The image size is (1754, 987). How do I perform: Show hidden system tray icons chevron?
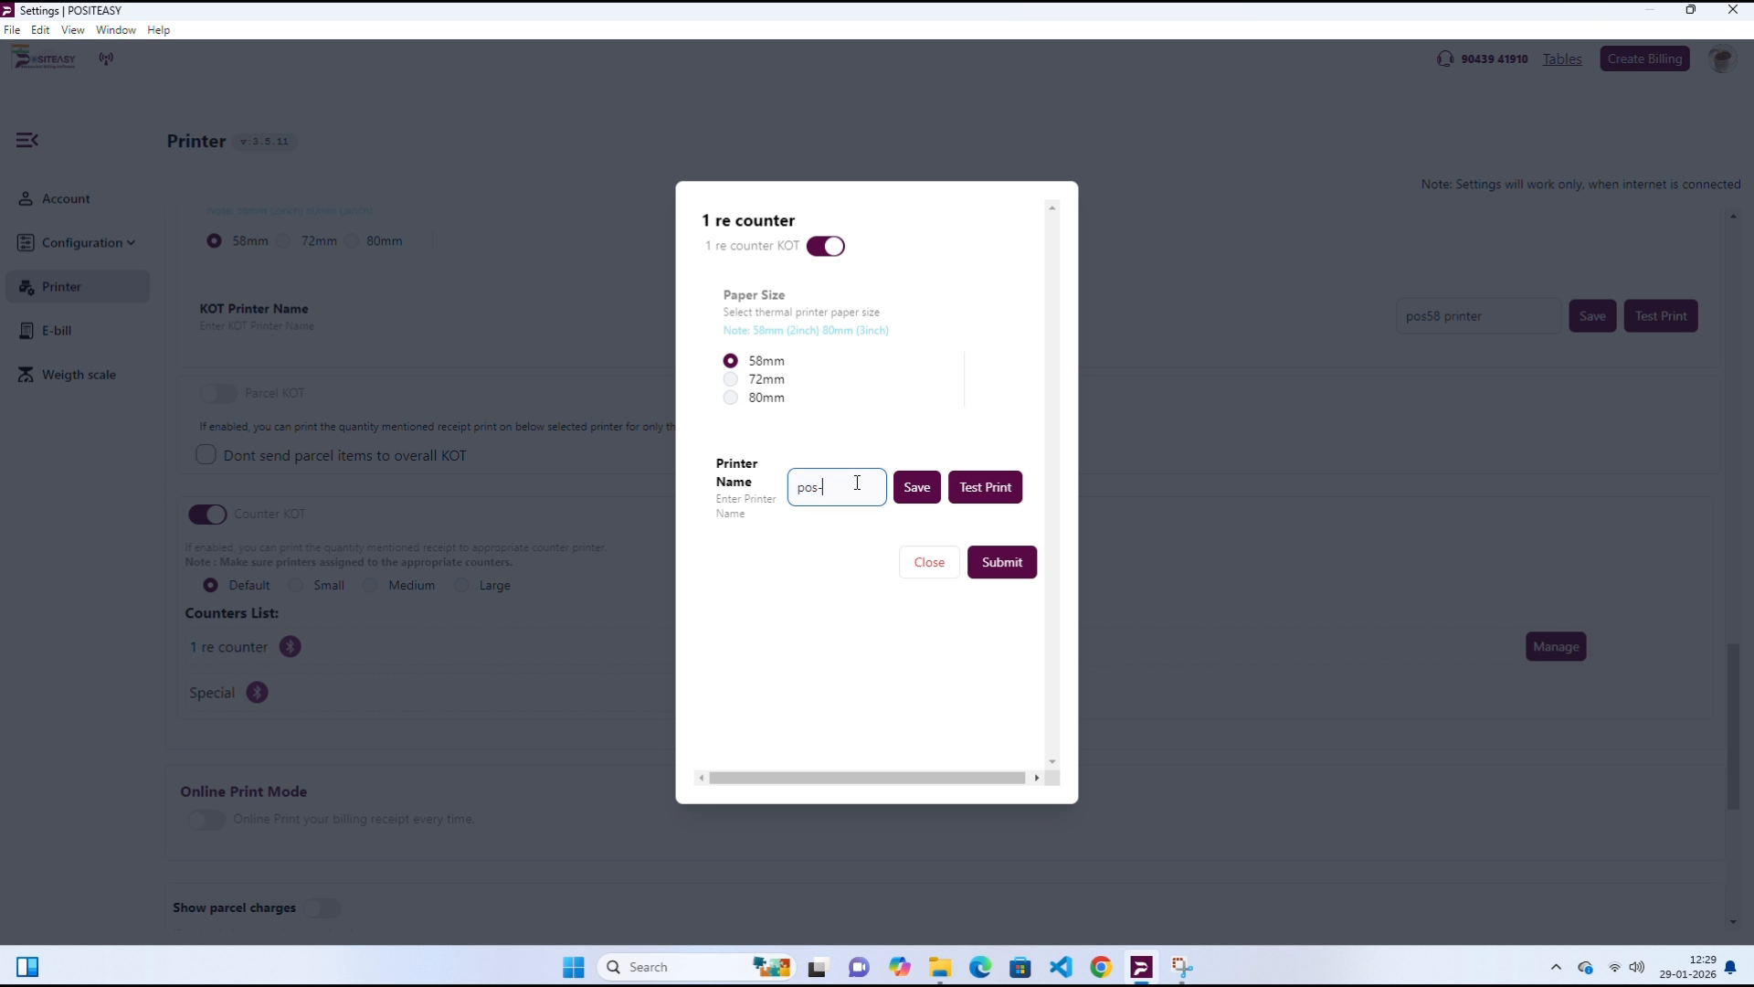1556,967
